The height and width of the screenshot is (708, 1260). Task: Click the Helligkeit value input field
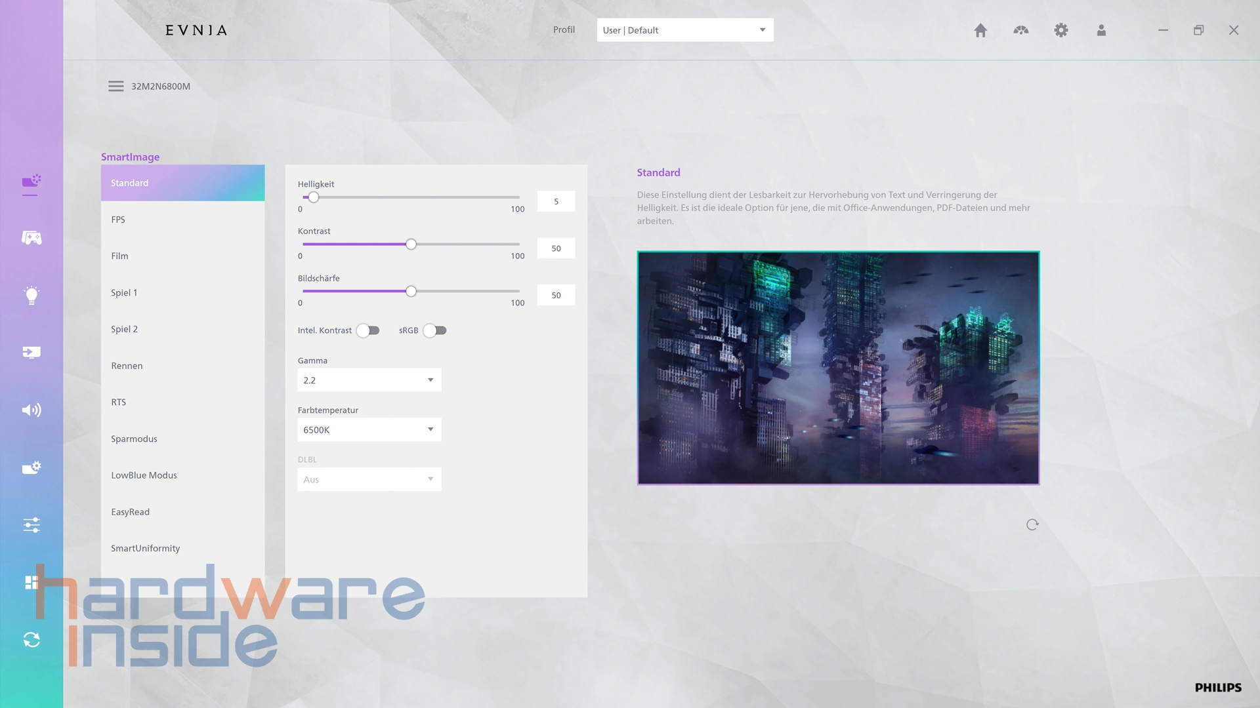click(556, 201)
